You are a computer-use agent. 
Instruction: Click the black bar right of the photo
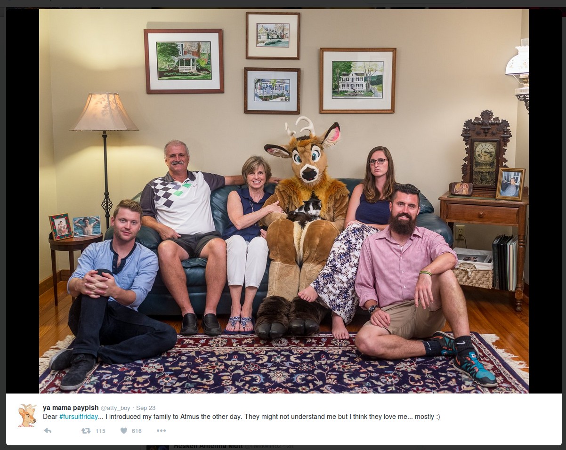click(545, 201)
